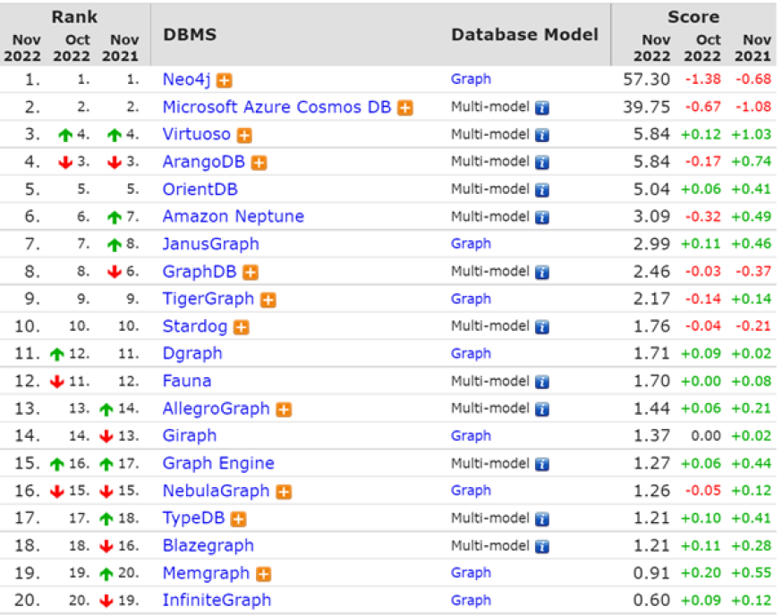Open the Microsoft Azure Cosmos DB link
The height and width of the screenshot is (615, 782).
[x=276, y=107]
